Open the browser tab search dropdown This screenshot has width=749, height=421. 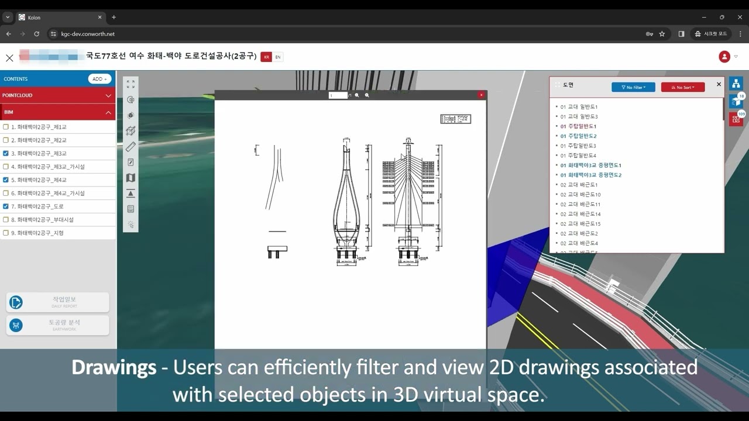tap(8, 17)
